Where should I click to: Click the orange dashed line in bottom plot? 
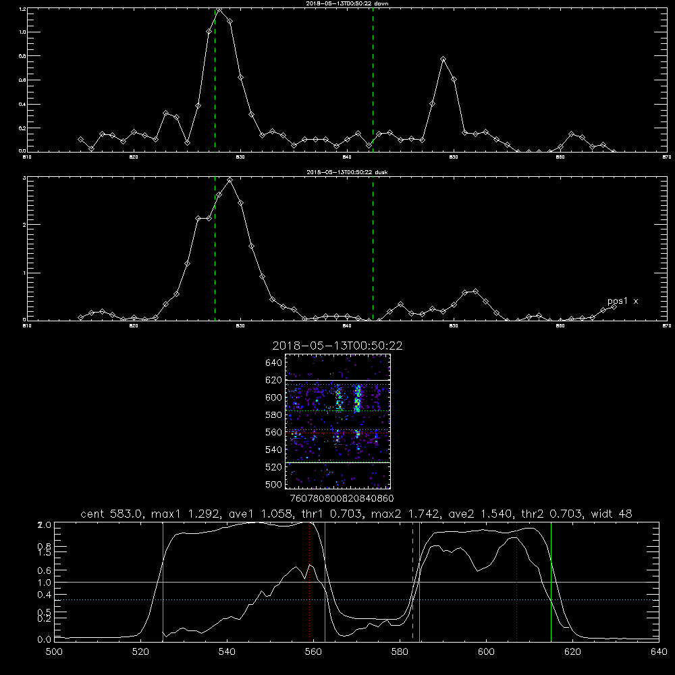(x=413, y=581)
